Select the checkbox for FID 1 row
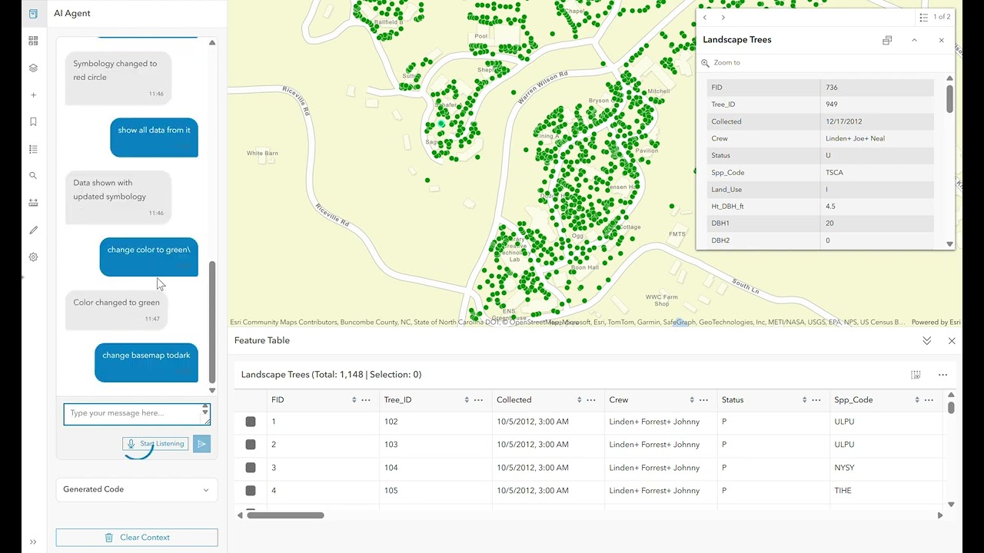This screenshot has width=984, height=553. coord(251,422)
